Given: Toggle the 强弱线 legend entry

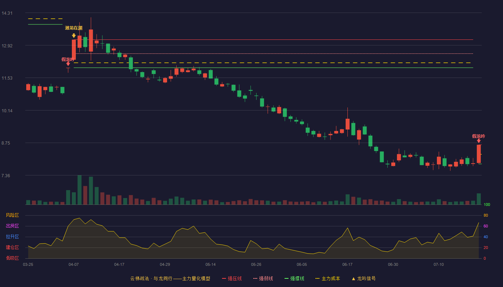Looking at the screenshot, I should (263, 278).
